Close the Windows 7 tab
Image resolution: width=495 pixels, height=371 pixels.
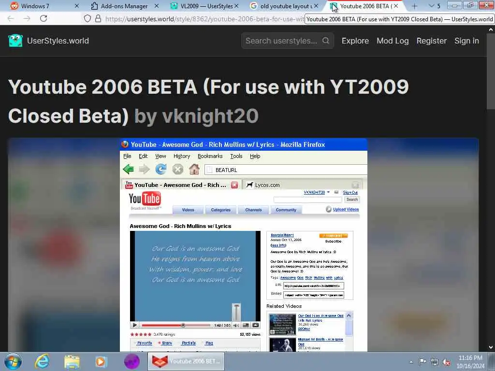pos(77,6)
